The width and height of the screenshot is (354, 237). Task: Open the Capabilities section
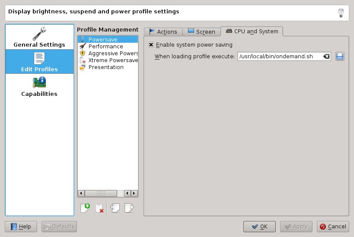pyautogui.click(x=39, y=86)
